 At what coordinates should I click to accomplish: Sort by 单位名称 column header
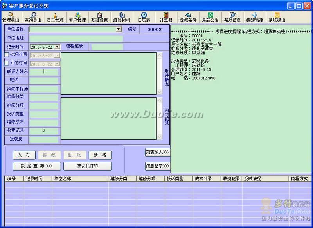(80, 179)
